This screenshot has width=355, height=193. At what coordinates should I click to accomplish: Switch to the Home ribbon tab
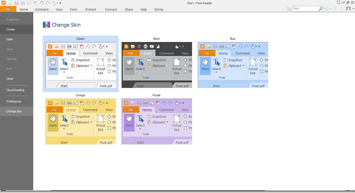pyautogui.click(x=24, y=9)
